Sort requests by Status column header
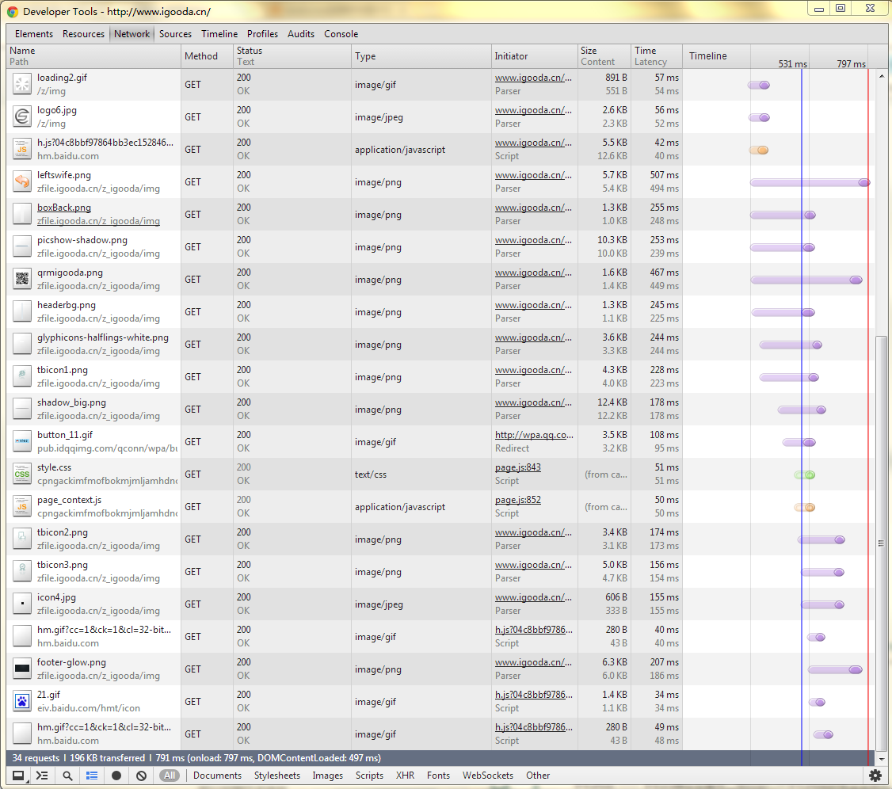The image size is (892, 789). (x=249, y=51)
